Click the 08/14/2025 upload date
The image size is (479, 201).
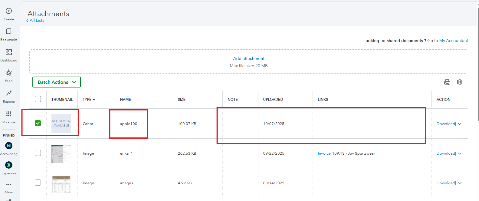274,183
